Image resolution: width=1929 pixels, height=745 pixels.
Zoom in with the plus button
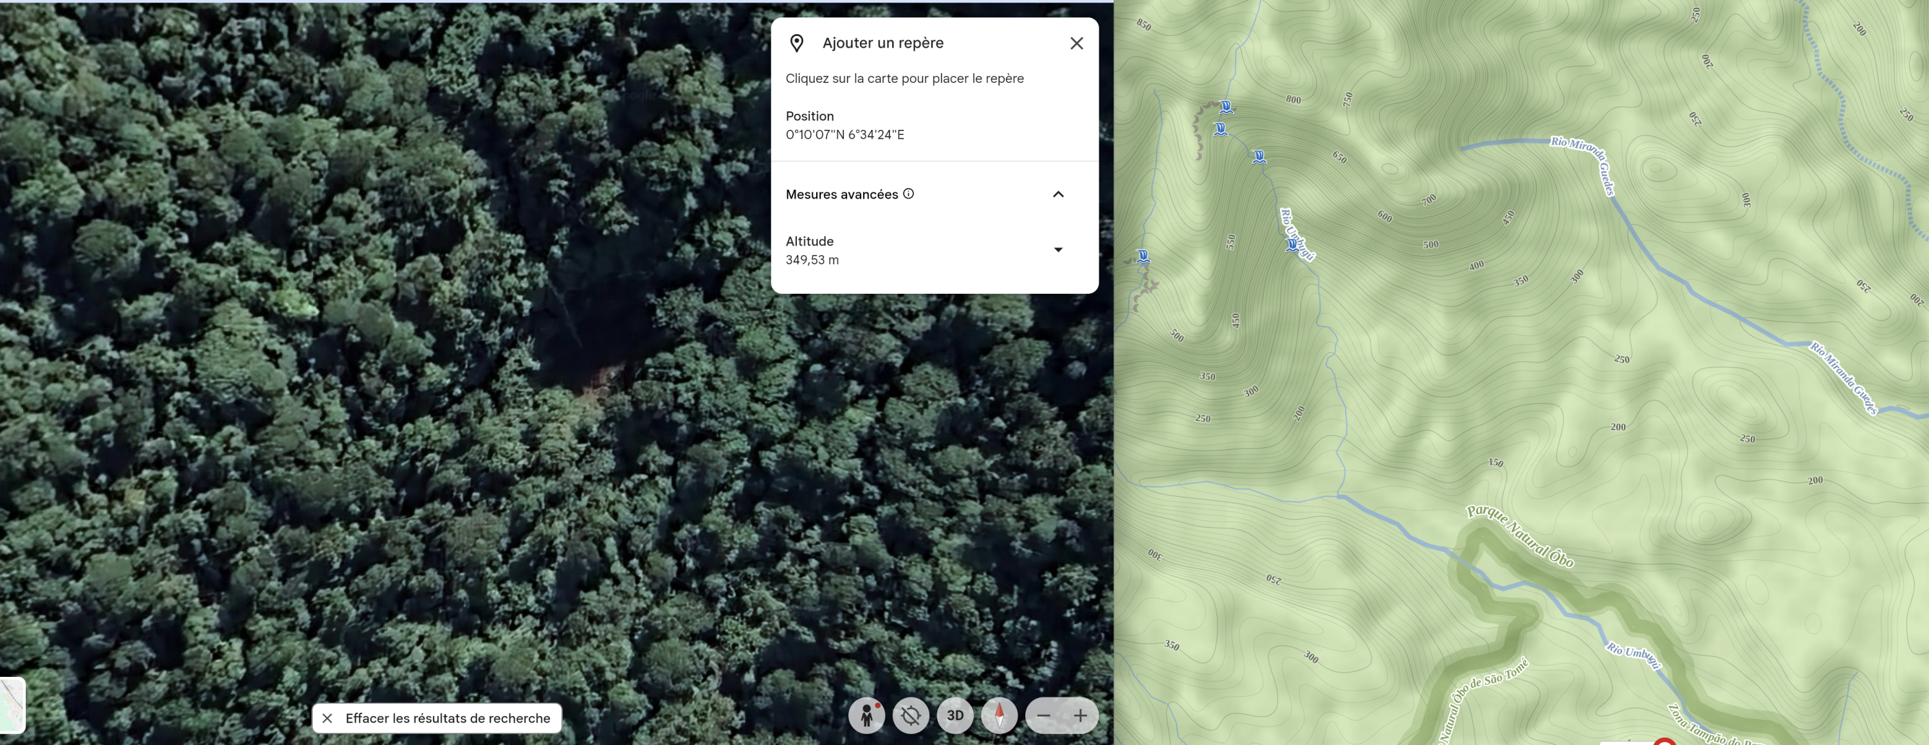coord(1080,716)
